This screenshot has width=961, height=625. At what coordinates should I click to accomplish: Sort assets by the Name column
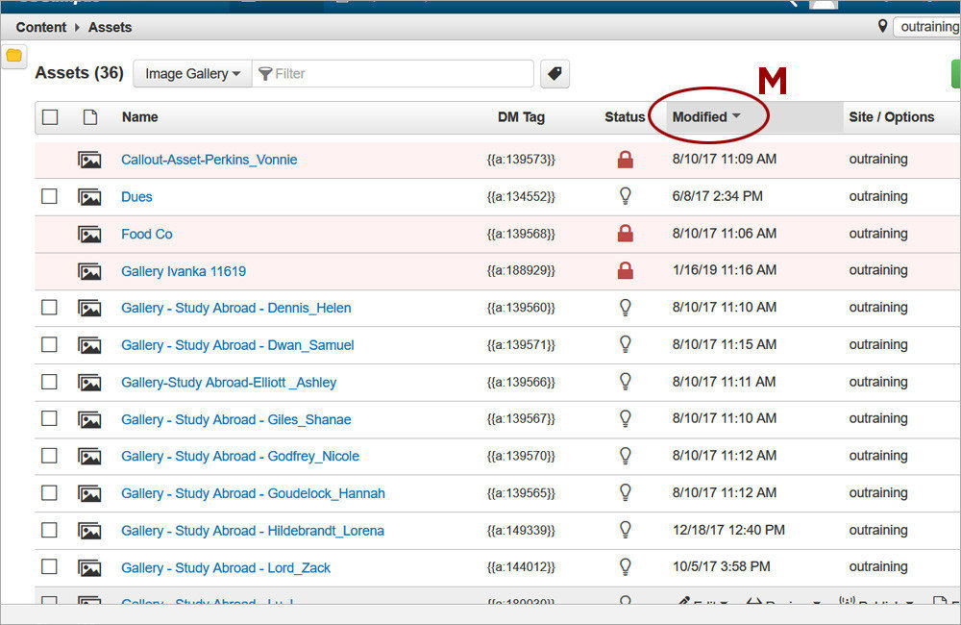coord(139,117)
